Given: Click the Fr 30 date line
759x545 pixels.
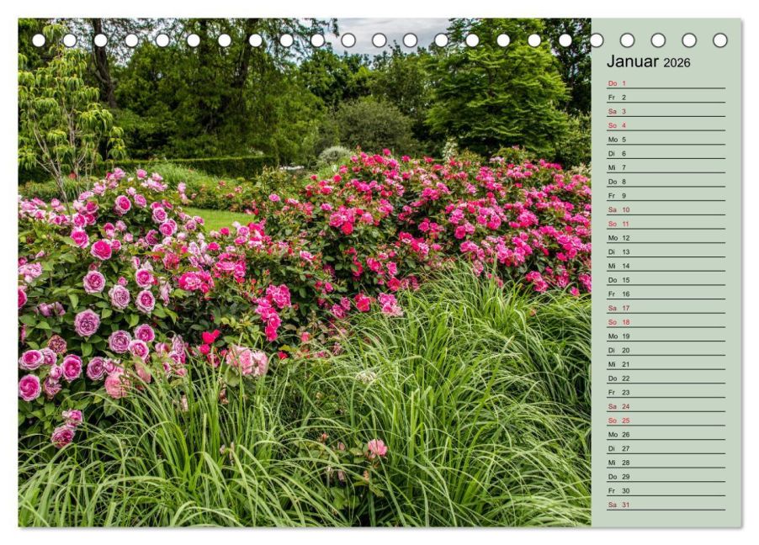Looking at the screenshot, I should [x=666, y=490].
